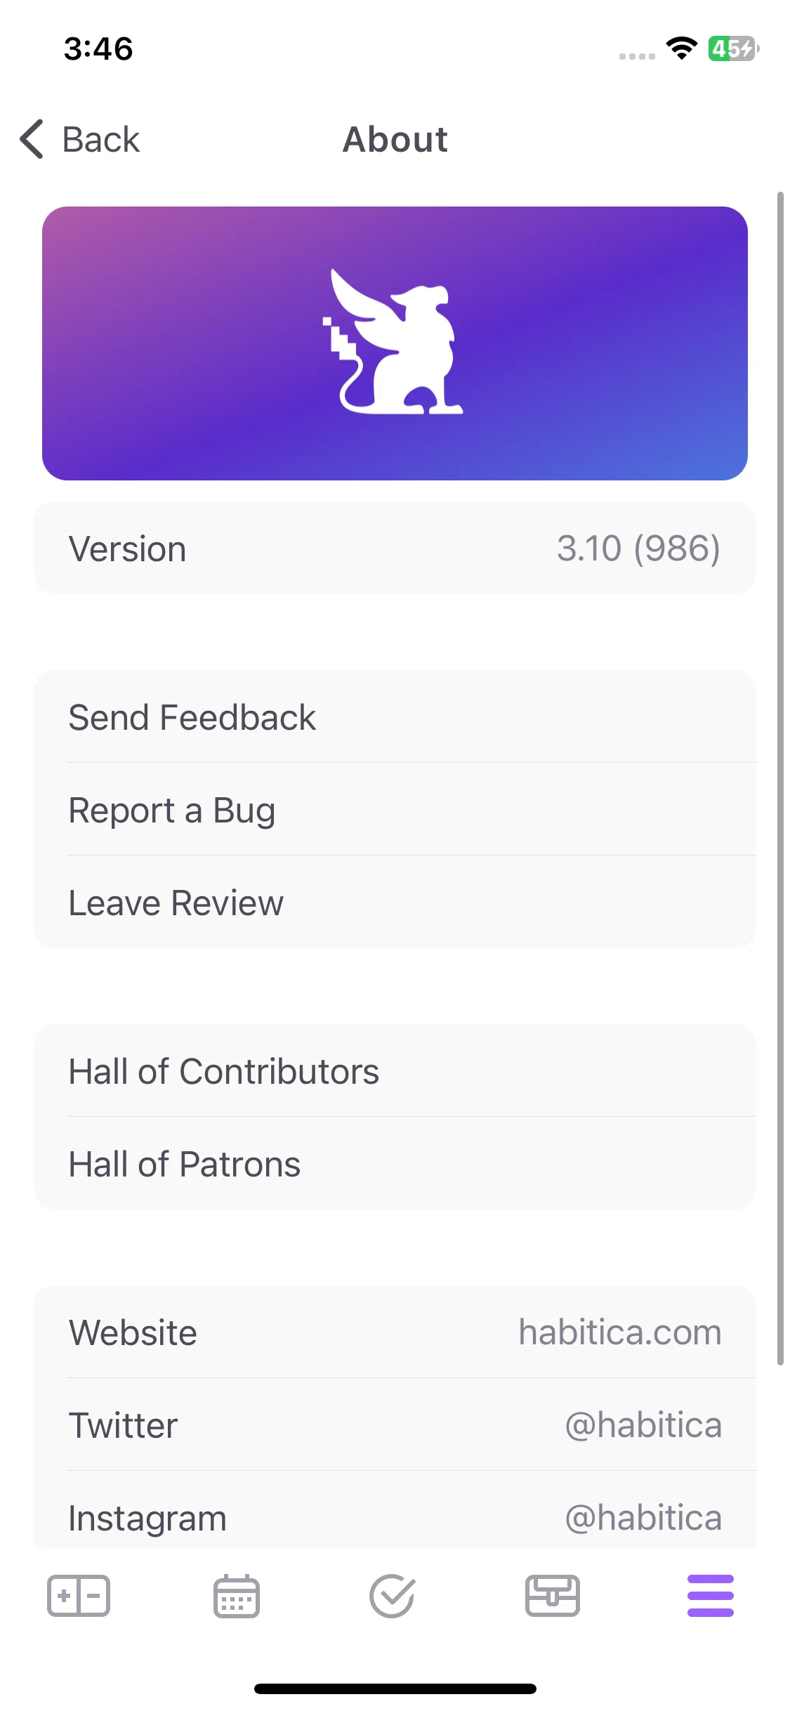Open Send Feedback

[395, 717]
